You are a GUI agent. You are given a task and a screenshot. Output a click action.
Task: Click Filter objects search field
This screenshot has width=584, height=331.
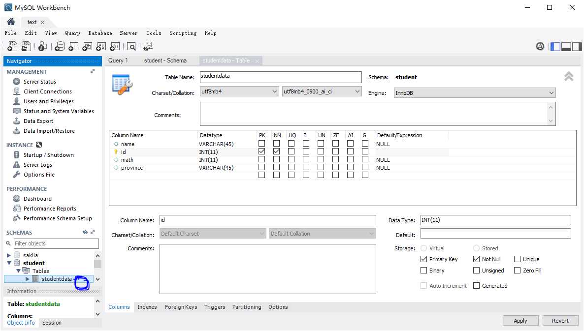pyautogui.click(x=56, y=243)
